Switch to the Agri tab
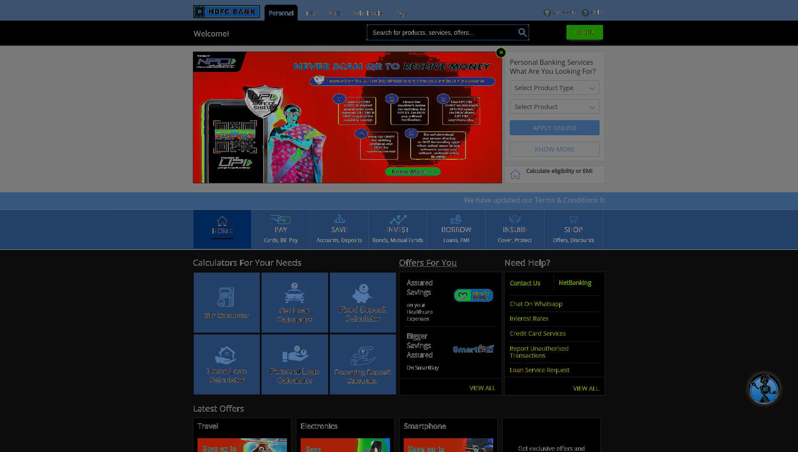Image resolution: width=798 pixels, height=452 pixels. (x=401, y=13)
